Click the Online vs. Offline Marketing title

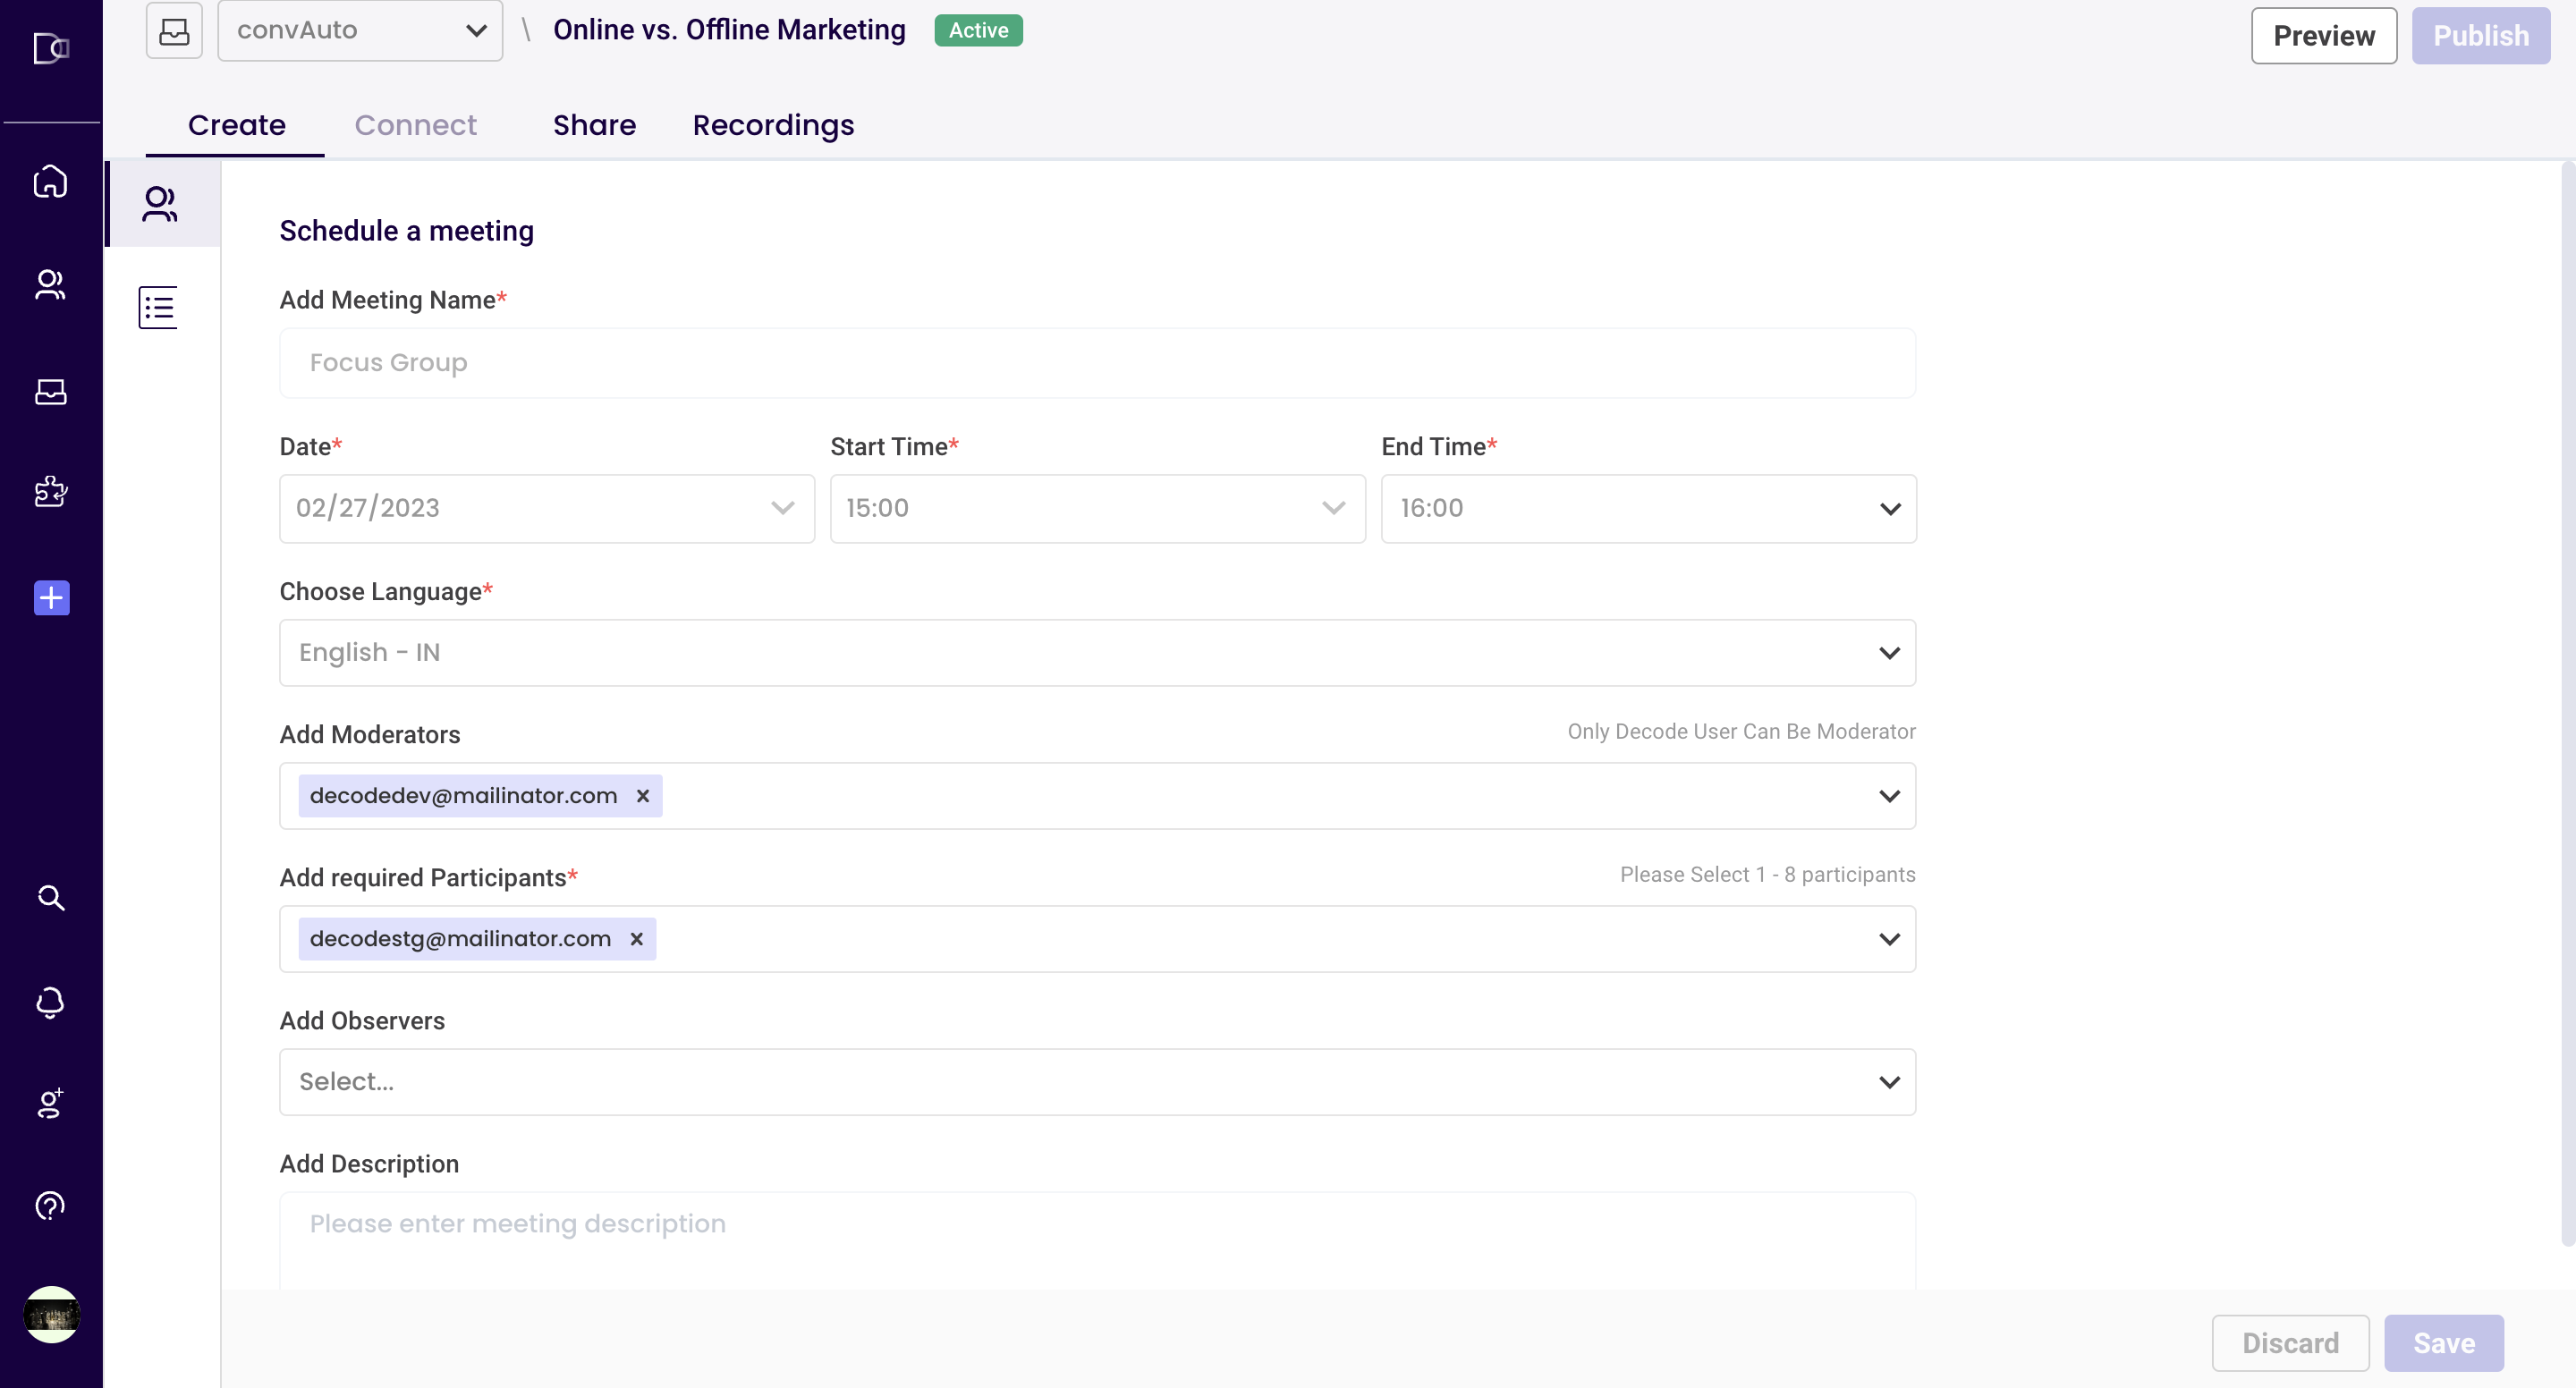[x=729, y=30]
